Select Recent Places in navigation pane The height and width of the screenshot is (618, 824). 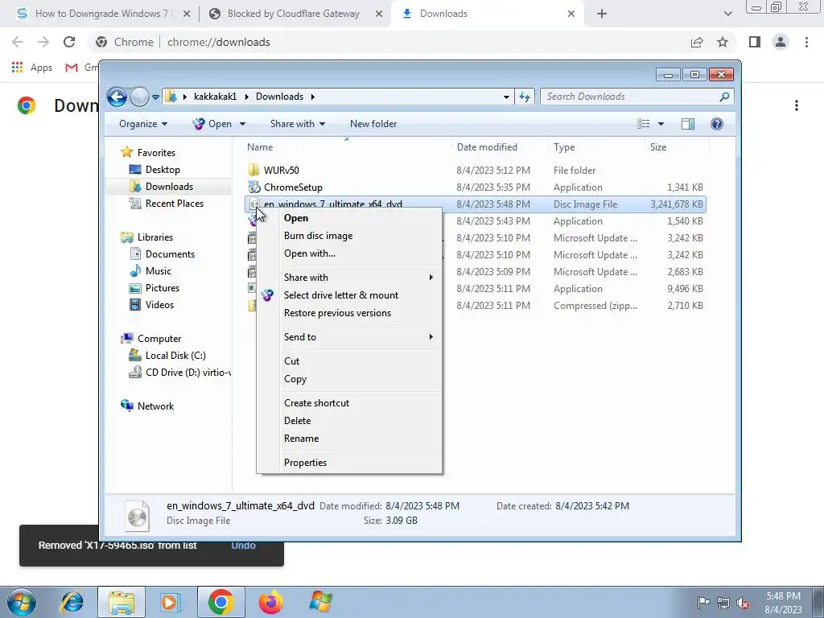[174, 204]
